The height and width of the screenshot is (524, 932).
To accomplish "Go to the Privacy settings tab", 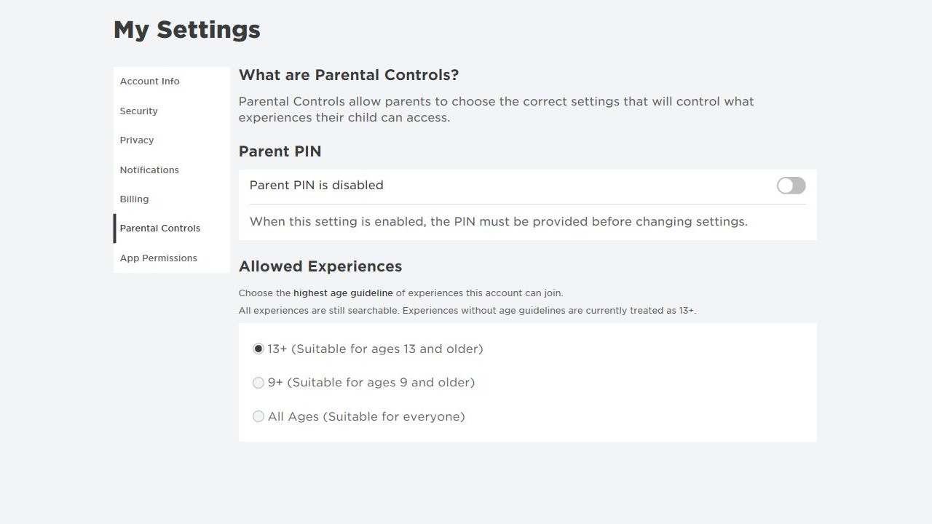I will (x=137, y=140).
